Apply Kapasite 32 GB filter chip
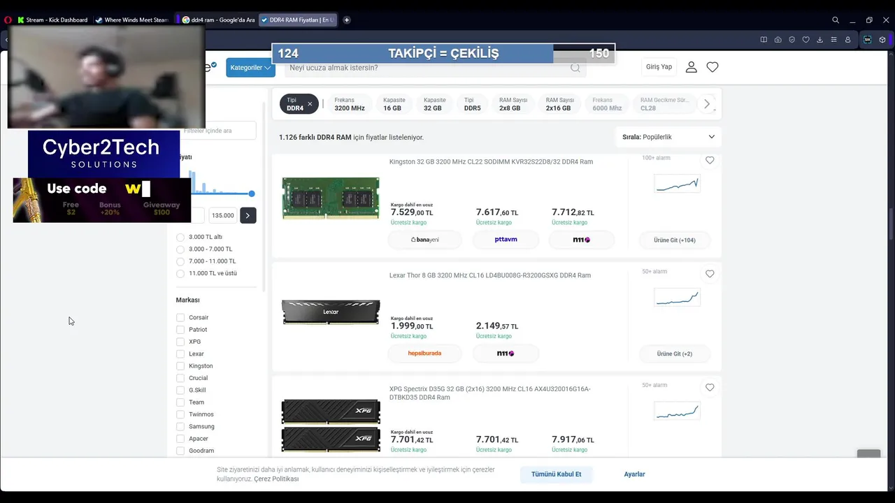Image resolution: width=895 pixels, height=503 pixels. click(434, 104)
